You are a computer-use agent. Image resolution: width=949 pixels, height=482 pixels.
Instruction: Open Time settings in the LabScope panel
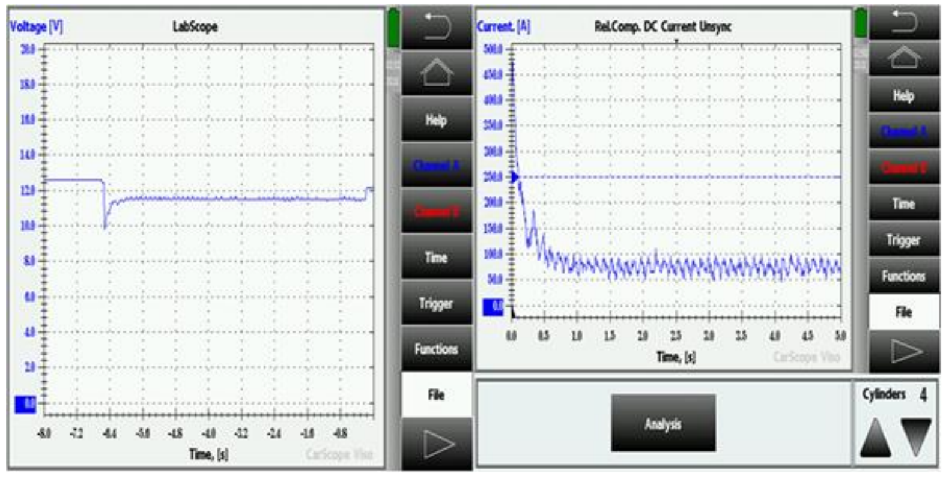coord(436,258)
